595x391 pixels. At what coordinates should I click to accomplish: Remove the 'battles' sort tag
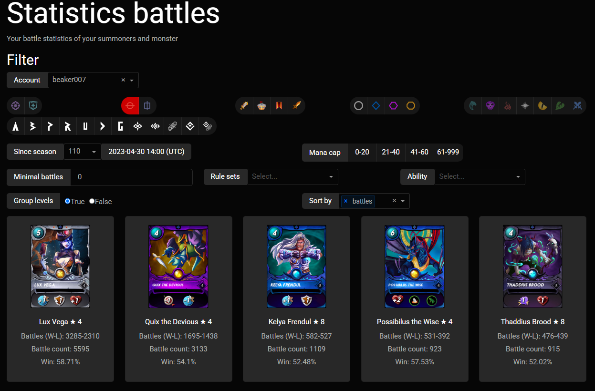[346, 201]
